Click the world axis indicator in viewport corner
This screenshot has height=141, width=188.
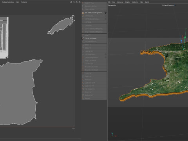tap(114, 135)
